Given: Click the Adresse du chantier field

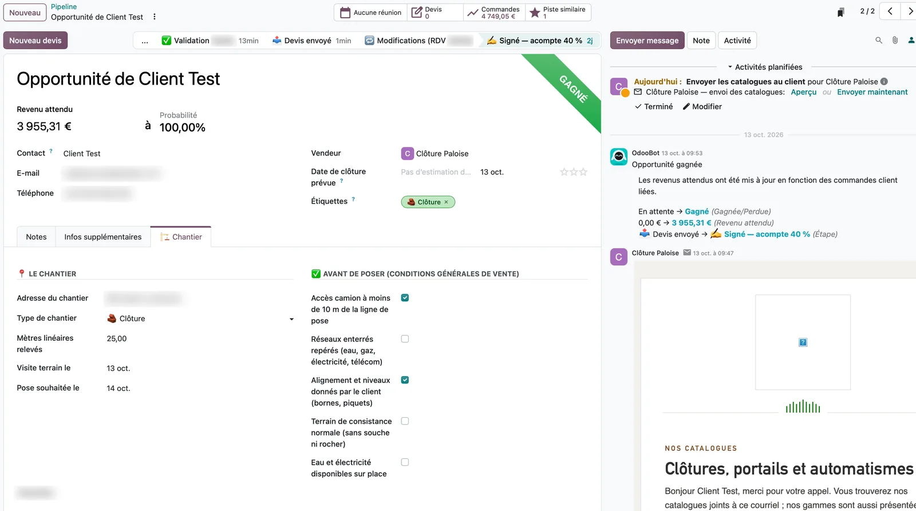Looking at the screenshot, I should pos(144,298).
